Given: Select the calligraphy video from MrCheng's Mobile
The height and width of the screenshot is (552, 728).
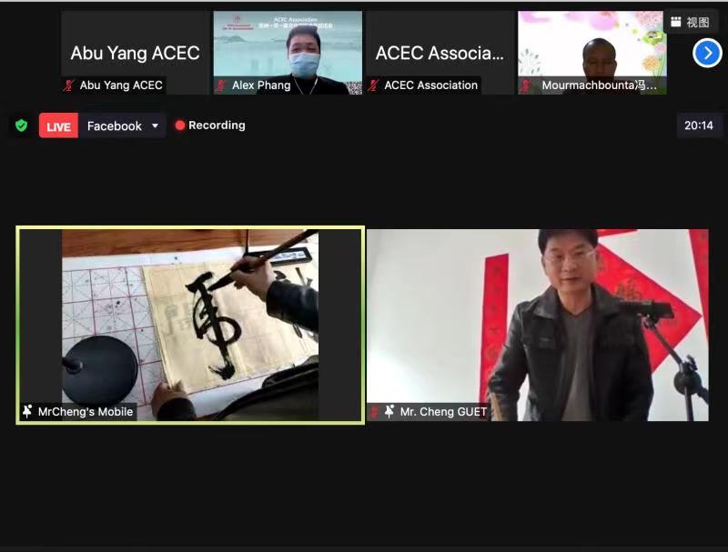Looking at the screenshot, I should coord(190,325).
